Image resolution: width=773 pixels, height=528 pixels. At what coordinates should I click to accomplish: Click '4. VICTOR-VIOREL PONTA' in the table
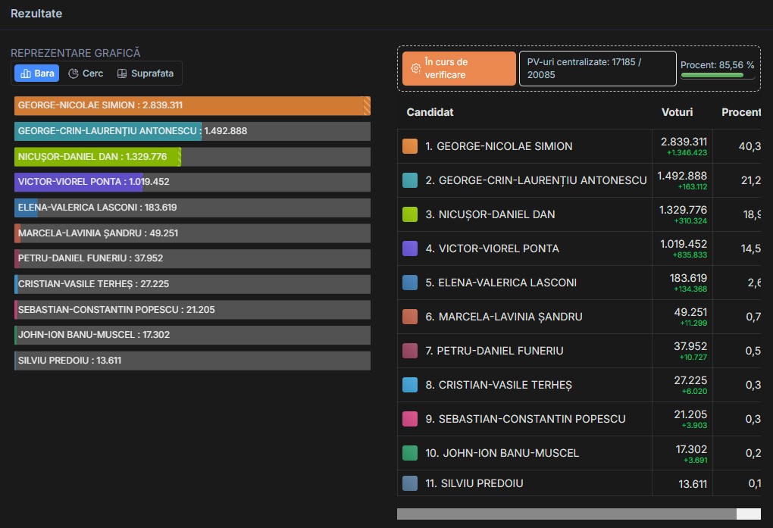point(492,248)
